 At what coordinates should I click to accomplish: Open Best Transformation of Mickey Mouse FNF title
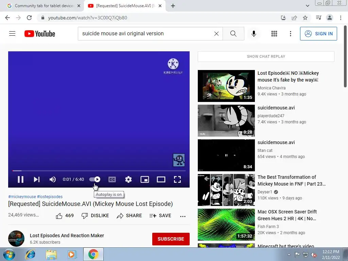point(291,180)
